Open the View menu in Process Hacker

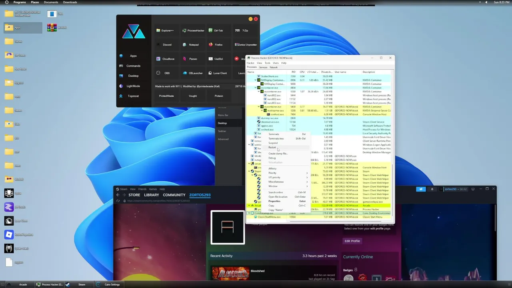click(x=259, y=63)
